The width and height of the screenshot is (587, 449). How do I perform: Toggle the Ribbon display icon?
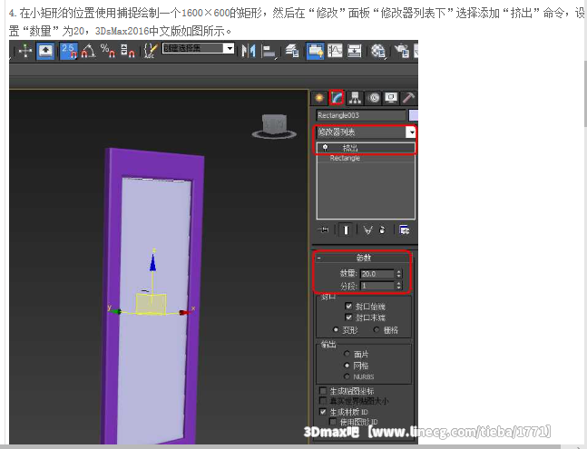click(315, 51)
